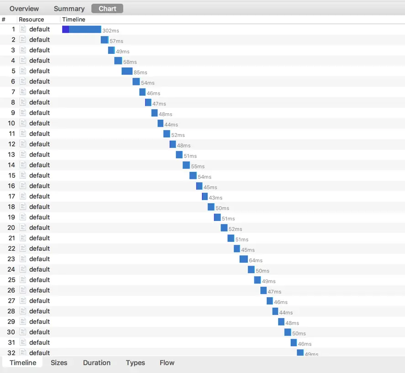This screenshot has height=373, width=405.
Task: Click the document icon in row 22
Action: tap(23, 248)
